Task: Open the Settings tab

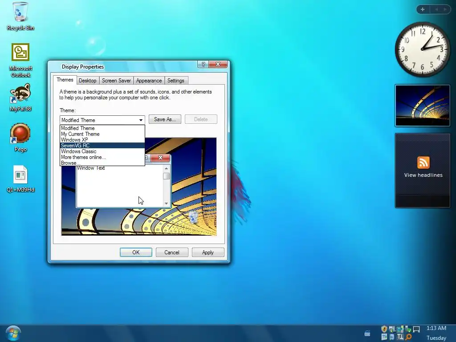Action: tap(175, 81)
